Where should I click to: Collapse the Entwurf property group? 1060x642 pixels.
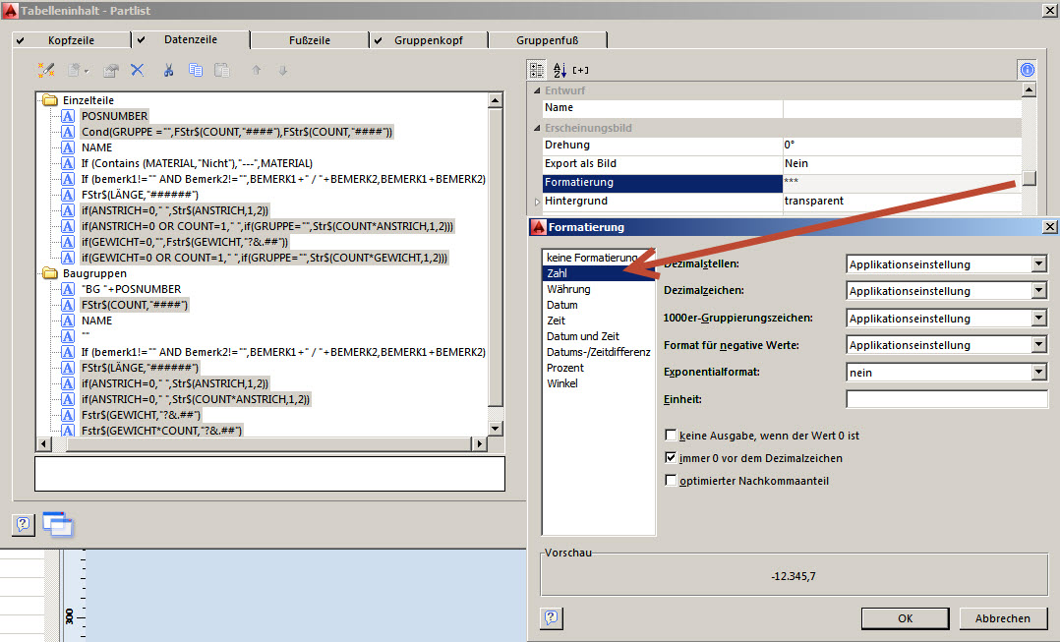(x=538, y=90)
